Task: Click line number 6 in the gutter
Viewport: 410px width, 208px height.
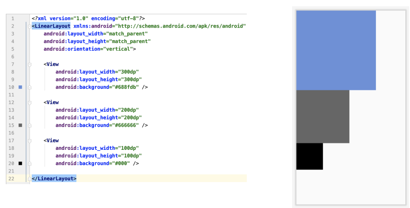Action: coord(13,56)
